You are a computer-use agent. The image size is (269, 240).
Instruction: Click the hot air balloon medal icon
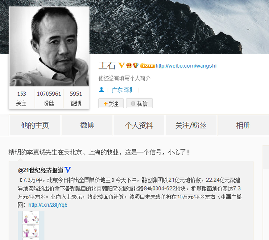[135, 65]
